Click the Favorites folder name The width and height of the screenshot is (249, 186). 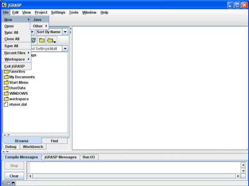point(17,71)
